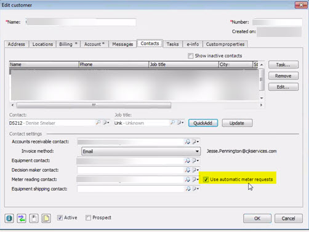Image resolution: width=309 pixels, height=232 pixels.
Task: Lookup Equipment shipping contact magnifier
Action: pyautogui.click(x=188, y=189)
